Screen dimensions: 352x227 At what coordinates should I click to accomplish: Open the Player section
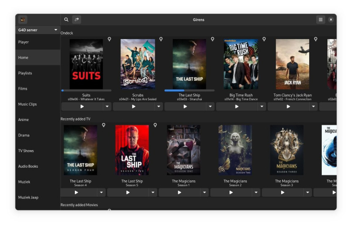[x=38, y=42]
